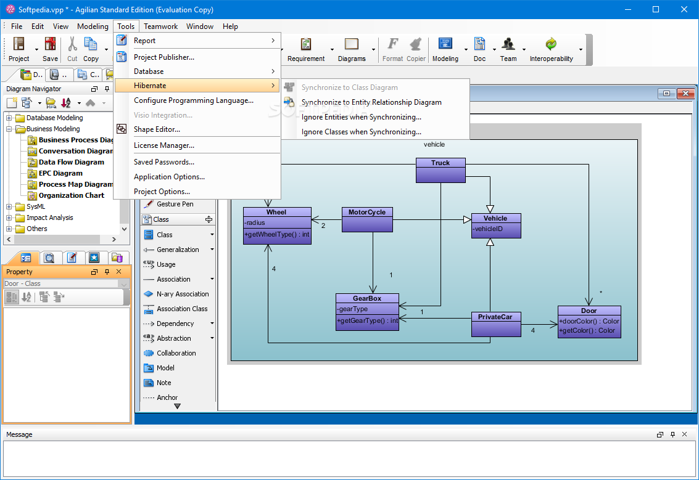Click the sort icon in Diagram Navigator toolbar
Screen dimensions: 699x480
click(65, 104)
